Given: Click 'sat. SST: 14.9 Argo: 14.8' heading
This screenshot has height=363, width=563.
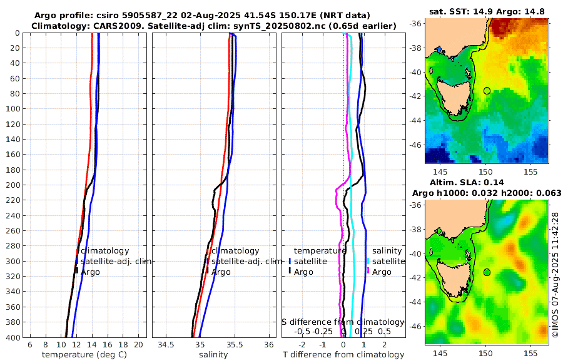Looking at the screenshot, I should pyautogui.click(x=487, y=11).
